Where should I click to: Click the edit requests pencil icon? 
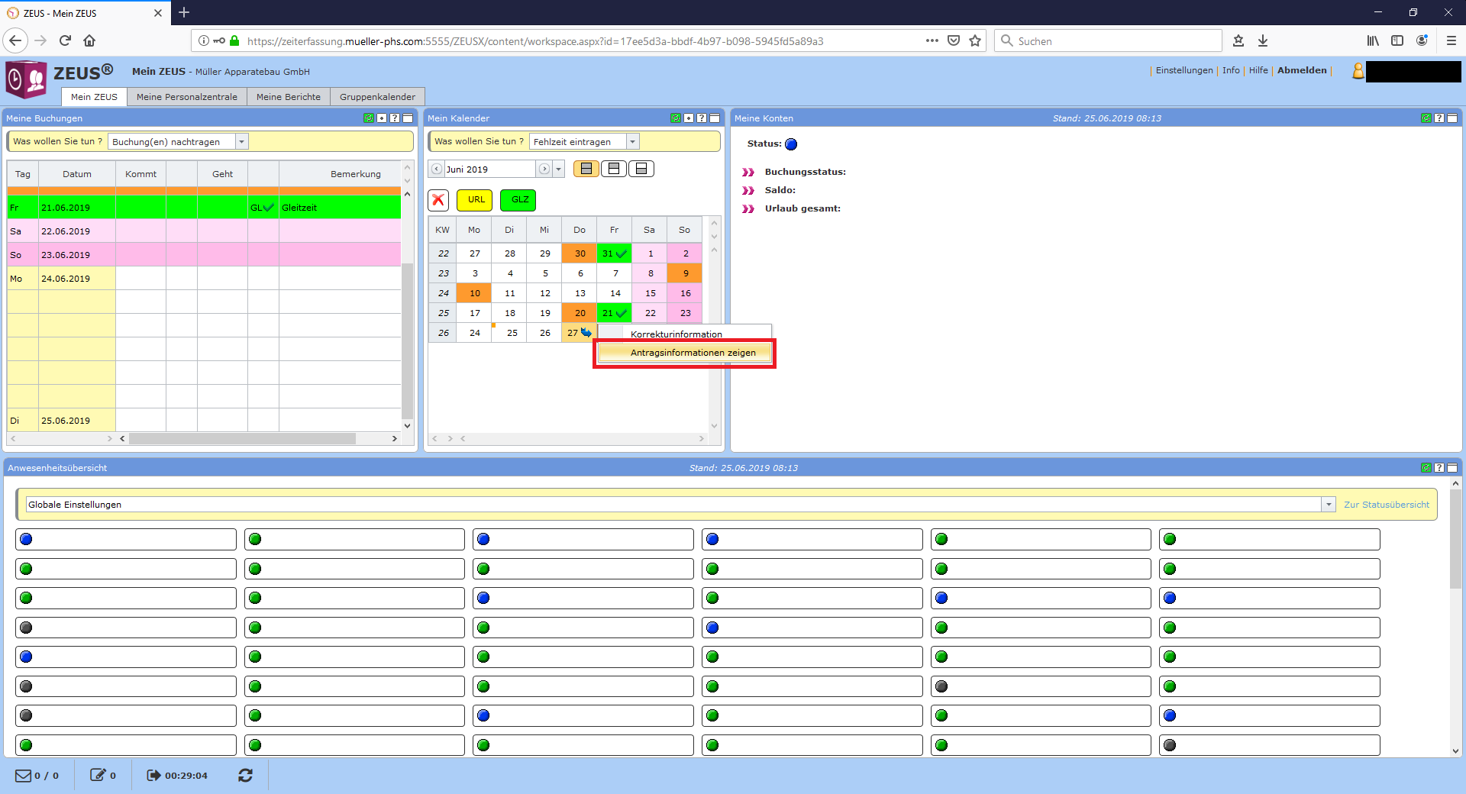98,776
